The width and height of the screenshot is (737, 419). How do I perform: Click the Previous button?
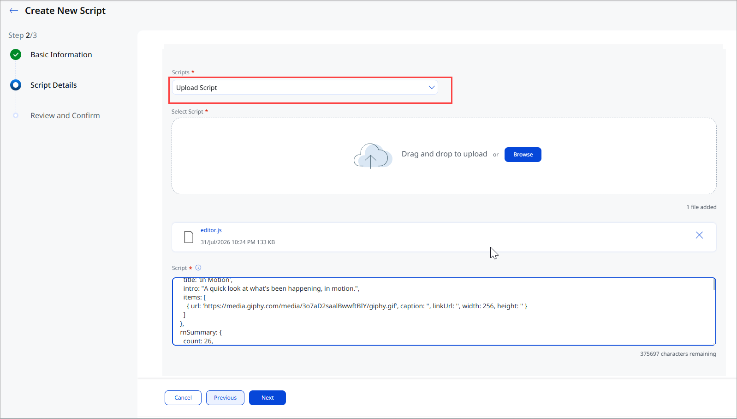(x=225, y=398)
